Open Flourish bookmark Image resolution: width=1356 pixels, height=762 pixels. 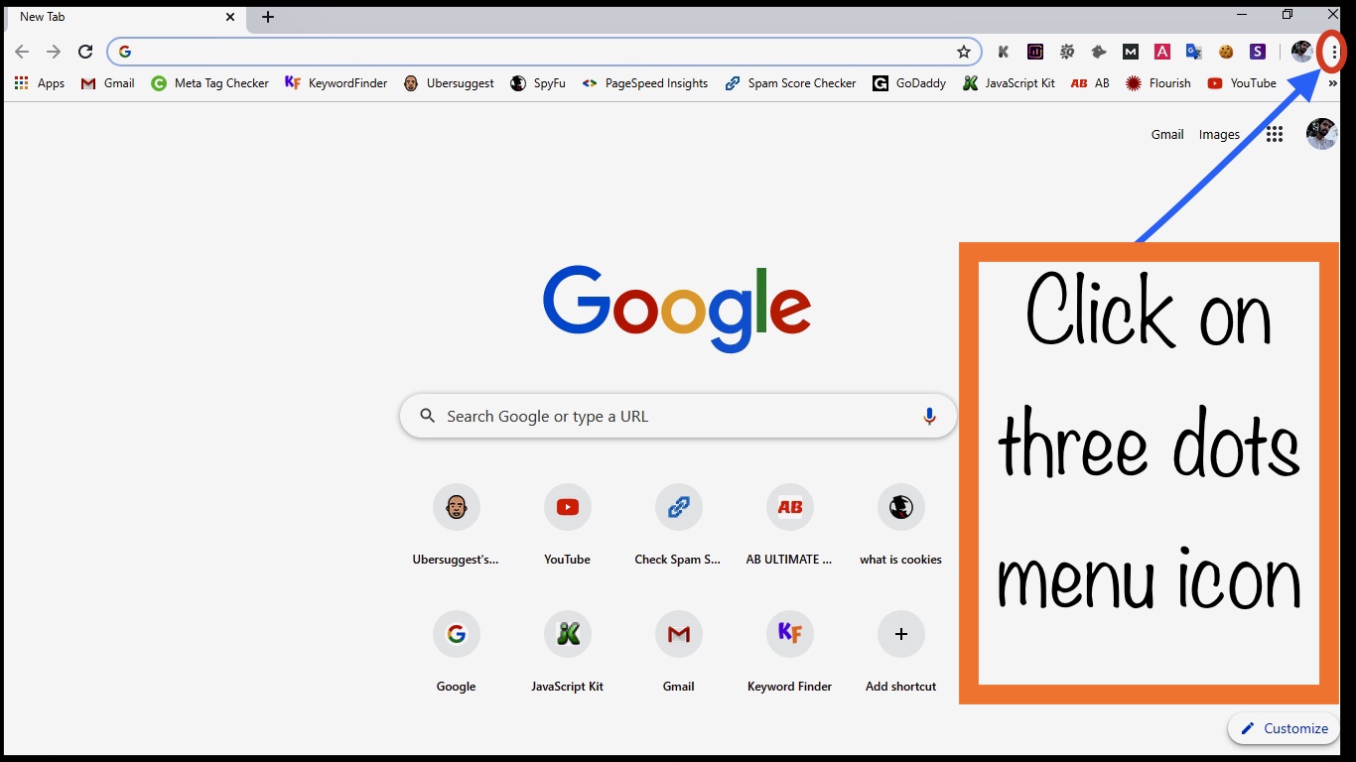(1157, 83)
